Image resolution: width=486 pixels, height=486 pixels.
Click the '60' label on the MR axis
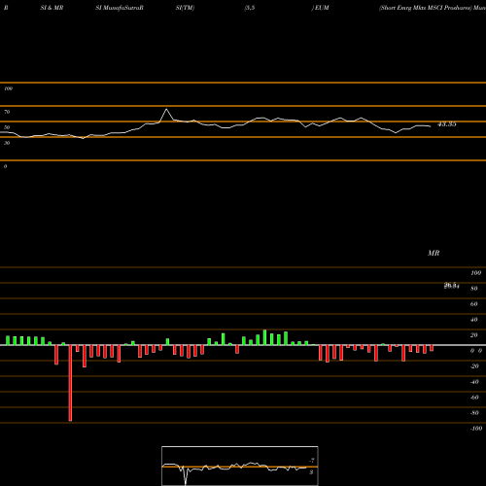pyautogui.click(x=474, y=304)
